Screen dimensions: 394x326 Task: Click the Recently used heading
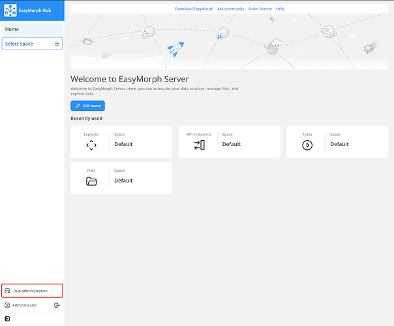[x=86, y=118]
